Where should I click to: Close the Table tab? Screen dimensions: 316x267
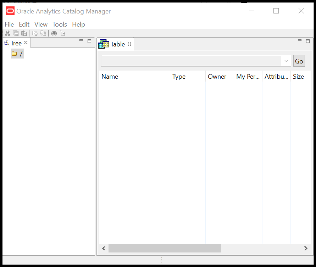pos(129,44)
